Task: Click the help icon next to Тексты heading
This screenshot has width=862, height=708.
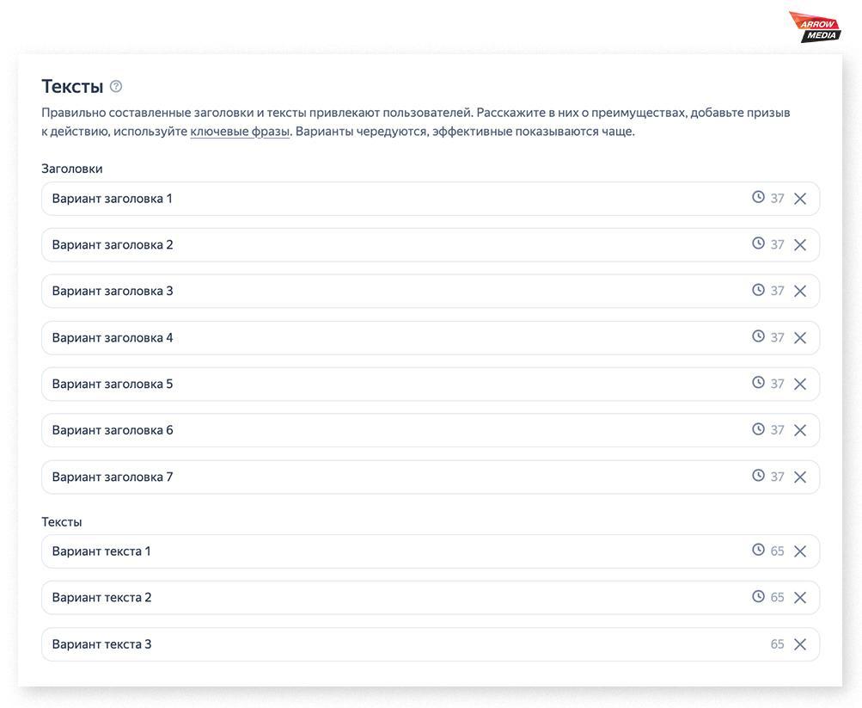Action: (116, 86)
